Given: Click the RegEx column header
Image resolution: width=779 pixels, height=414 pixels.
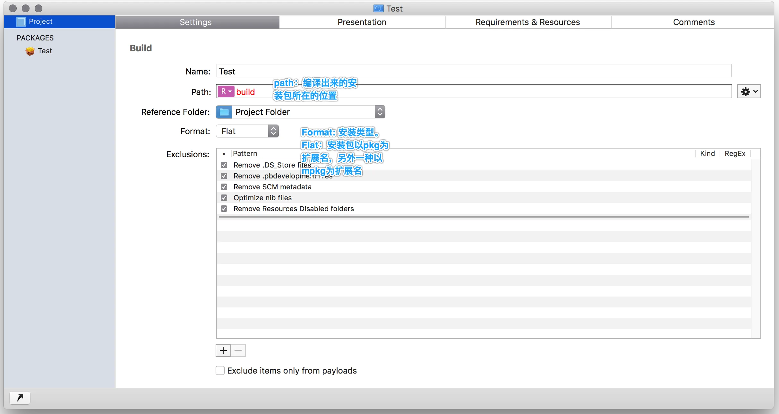Looking at the screenshot, I should pos(735,154).
